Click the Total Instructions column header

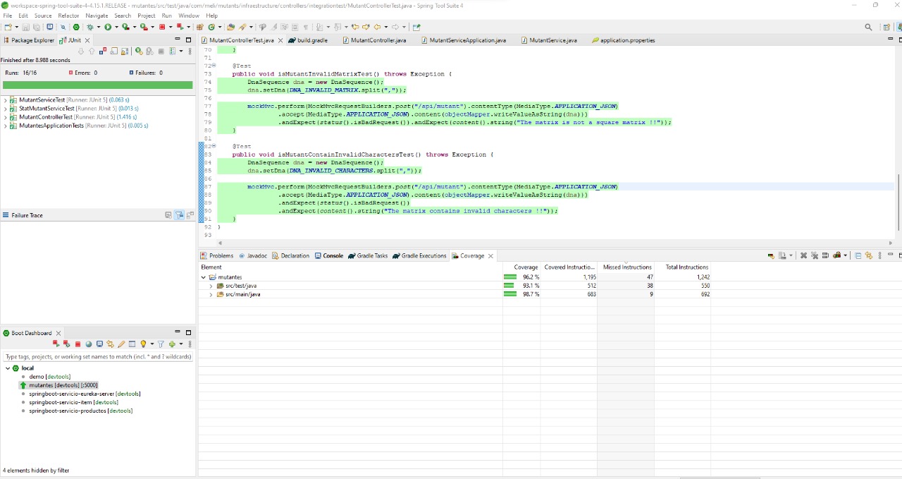coord(683,267)
